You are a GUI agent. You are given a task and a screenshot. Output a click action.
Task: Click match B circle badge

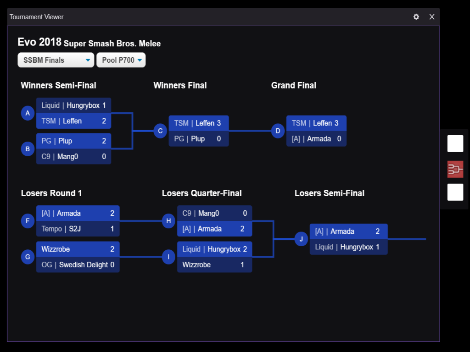(28, 149)
